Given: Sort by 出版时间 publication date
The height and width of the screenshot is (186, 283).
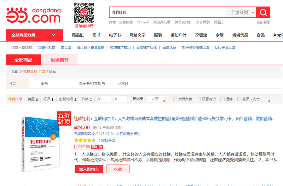Looking at the screenshot, I should tap(67, 99).
